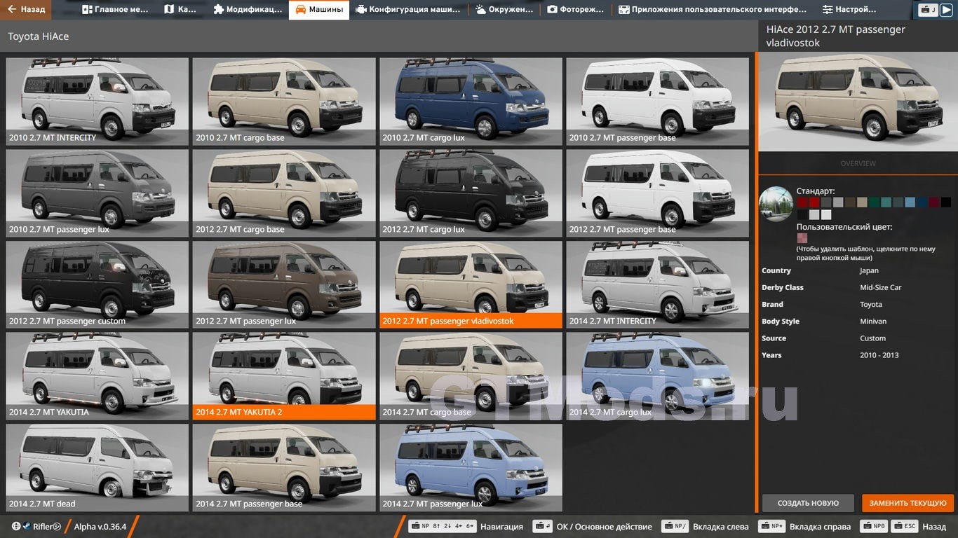Click the large HiAce preview image in details panel

pyautogui.click(x=858, y=102)
